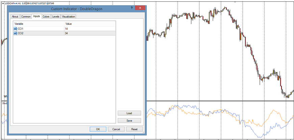Cancel the indicator dialog
This screenshot has height=140, width=294.
pos(116,129)
